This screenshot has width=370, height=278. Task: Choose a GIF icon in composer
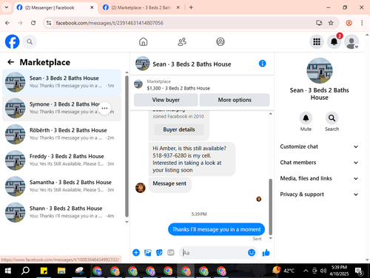[x=171, y=253]
